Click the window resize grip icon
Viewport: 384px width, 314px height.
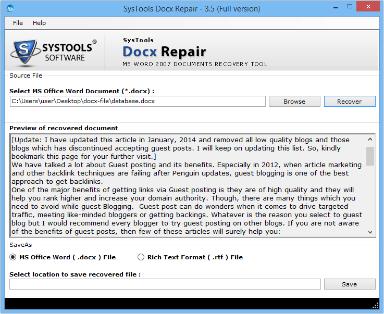[x=376, y=306]
